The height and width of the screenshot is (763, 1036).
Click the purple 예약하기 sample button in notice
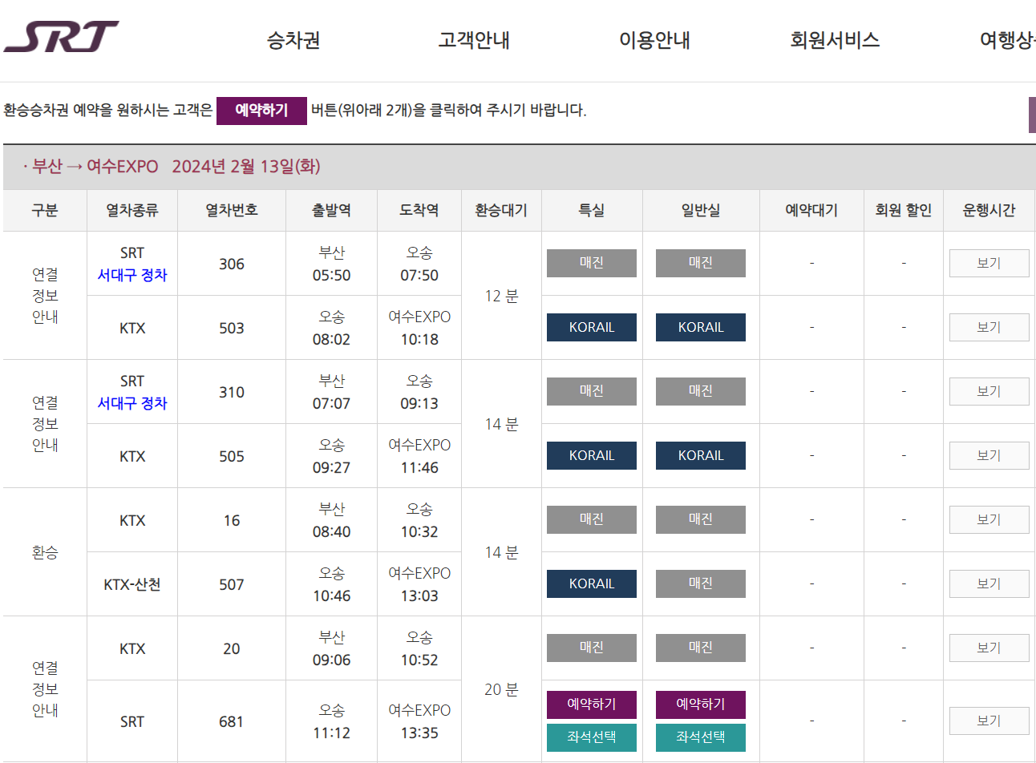tap(261, 111)
